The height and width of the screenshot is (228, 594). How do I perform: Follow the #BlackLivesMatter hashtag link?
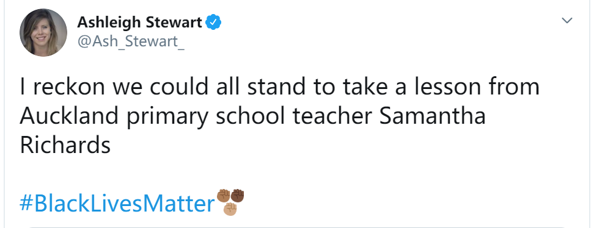pos(117,204)
